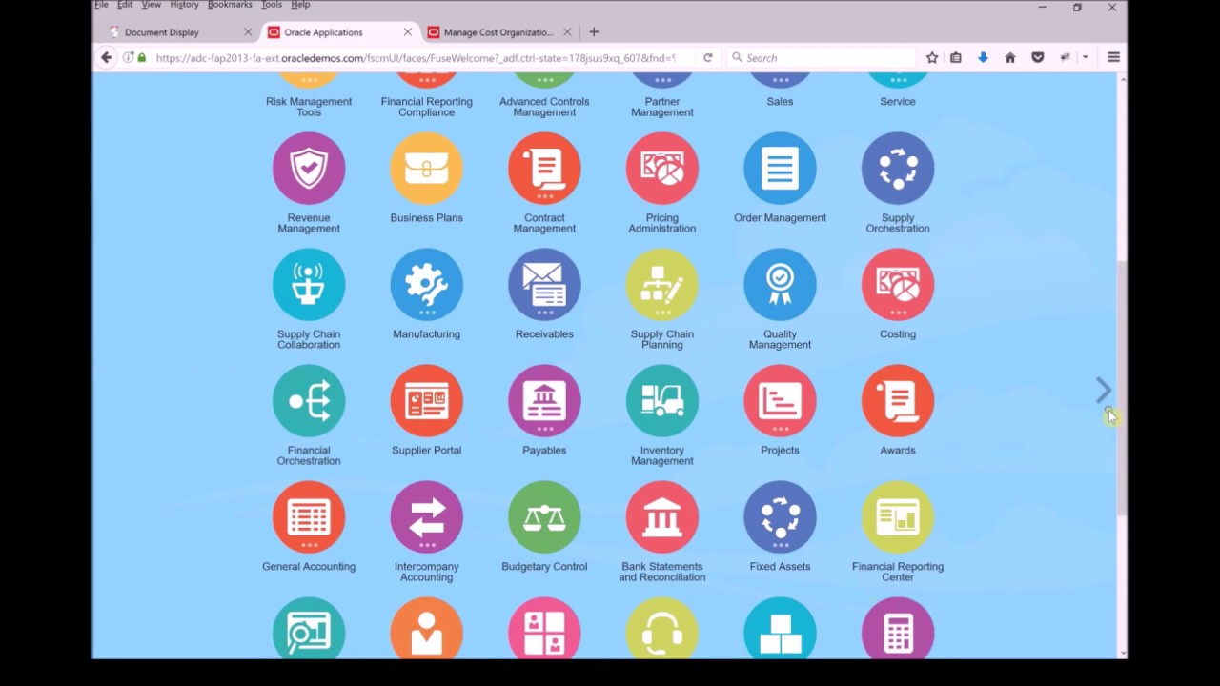This screenshot has width=1220, height=686.
Task: Open the Bookmarks menu
Action: pos(230,5)
